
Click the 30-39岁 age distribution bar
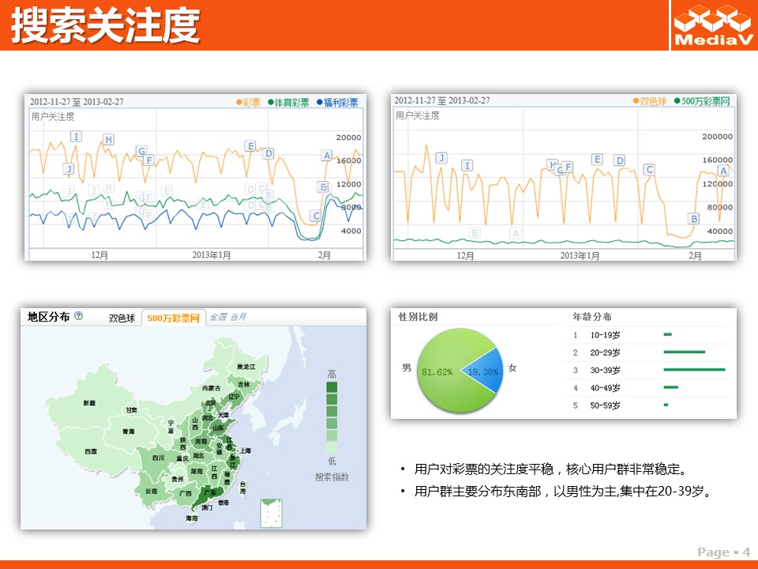694,370
